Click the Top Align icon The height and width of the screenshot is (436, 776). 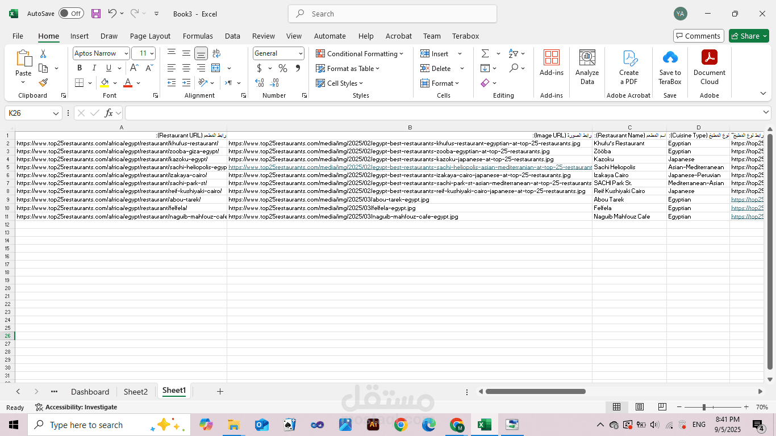point(172,53)
